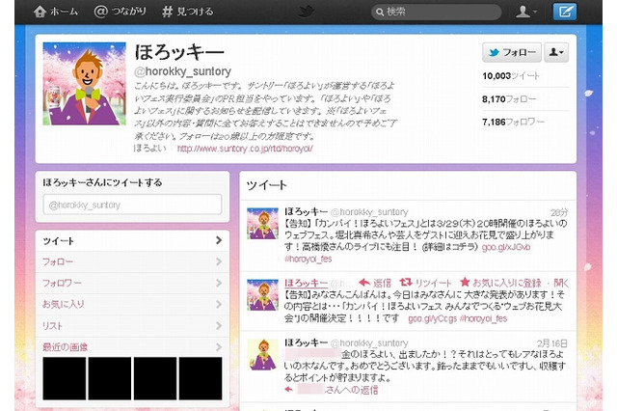Click the 10,003 ツイート count
617x411 pixels.
511,76
